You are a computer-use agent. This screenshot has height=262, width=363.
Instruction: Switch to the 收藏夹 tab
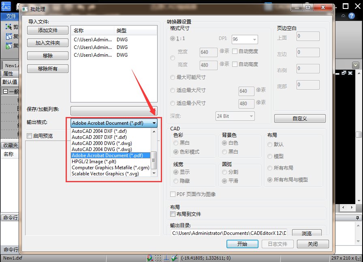click(x=10, y=145)
